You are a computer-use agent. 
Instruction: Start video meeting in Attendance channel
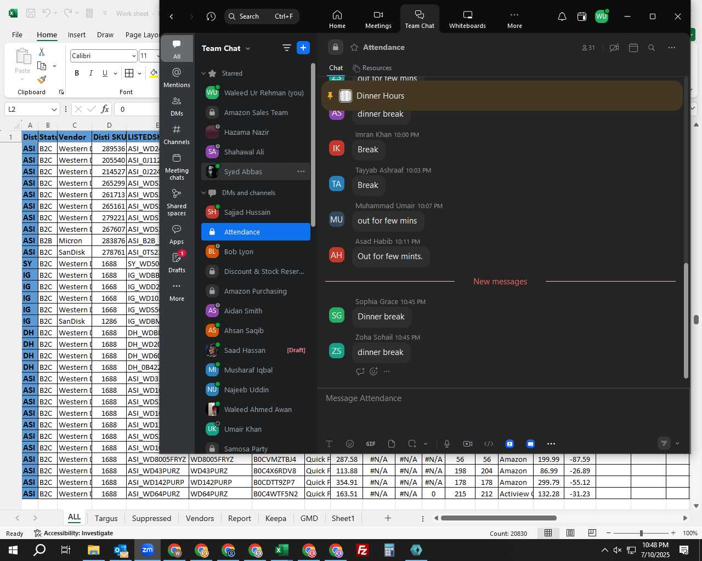click(614, 48)
